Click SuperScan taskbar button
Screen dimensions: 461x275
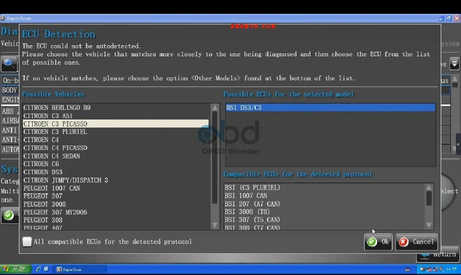pyautogui.click(x=80, y=269)
